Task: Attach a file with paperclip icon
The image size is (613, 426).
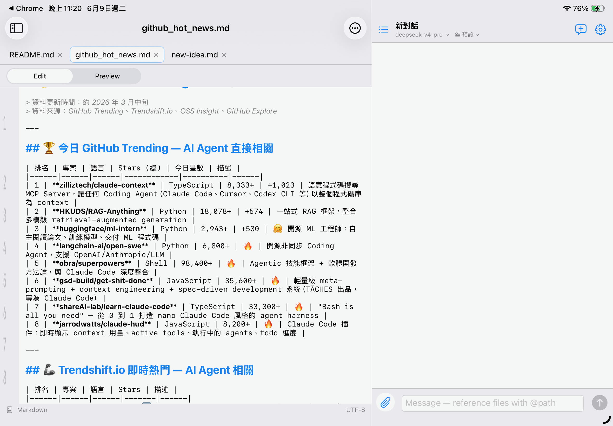Action: click(x=385, y=402)
